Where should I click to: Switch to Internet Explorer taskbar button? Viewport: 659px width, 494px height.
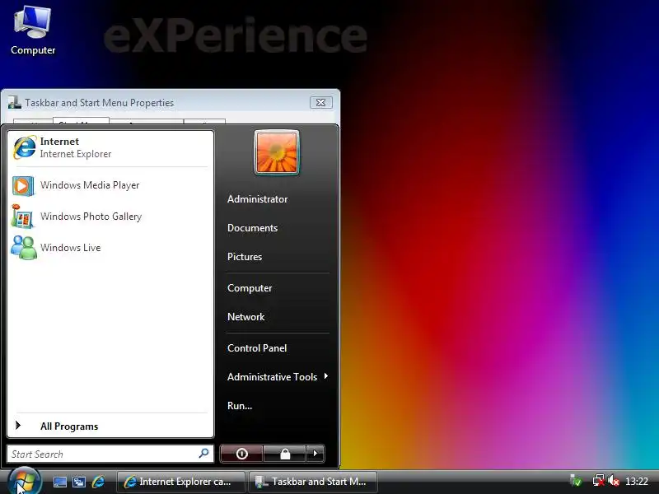[x=180, y=482]
